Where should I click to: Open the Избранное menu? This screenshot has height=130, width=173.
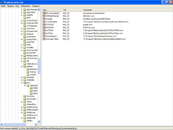pos(26,6)
